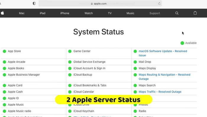207x117 pixels.
Task: Open the iPhone menu
Action: [65, 13]
